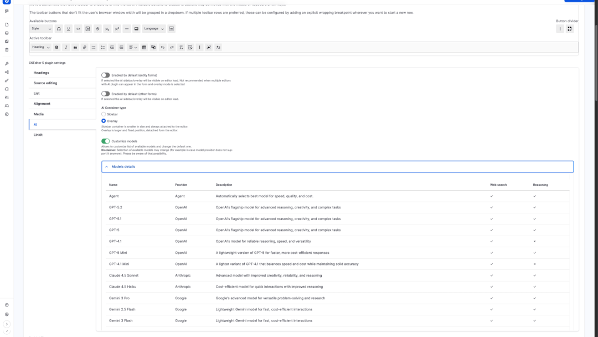Click the Agent row description text
This screenshot has width=598, height=337.
pyautogui.click(x=264, y=196)
